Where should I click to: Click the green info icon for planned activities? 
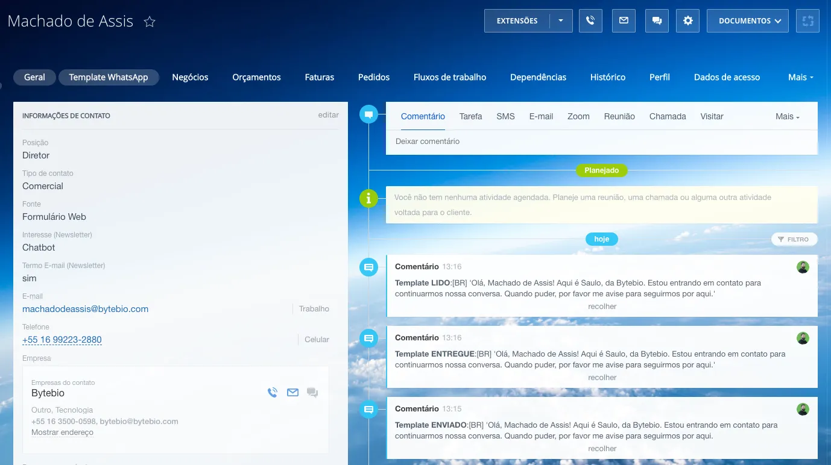(x=369, y=198)
